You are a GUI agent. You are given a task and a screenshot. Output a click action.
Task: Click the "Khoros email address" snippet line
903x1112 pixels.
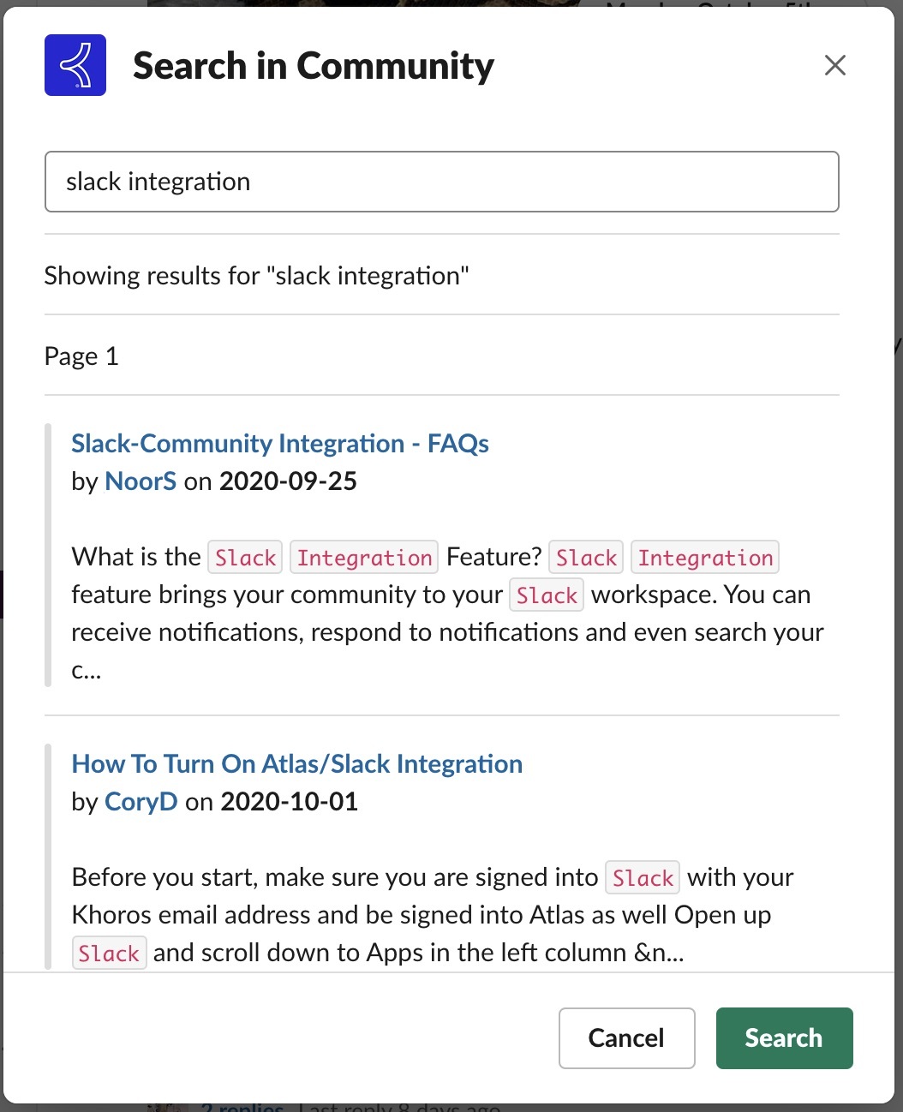[422, 915]
